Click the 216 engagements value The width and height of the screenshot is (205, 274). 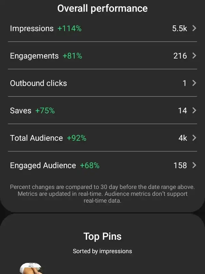[180, 56]
